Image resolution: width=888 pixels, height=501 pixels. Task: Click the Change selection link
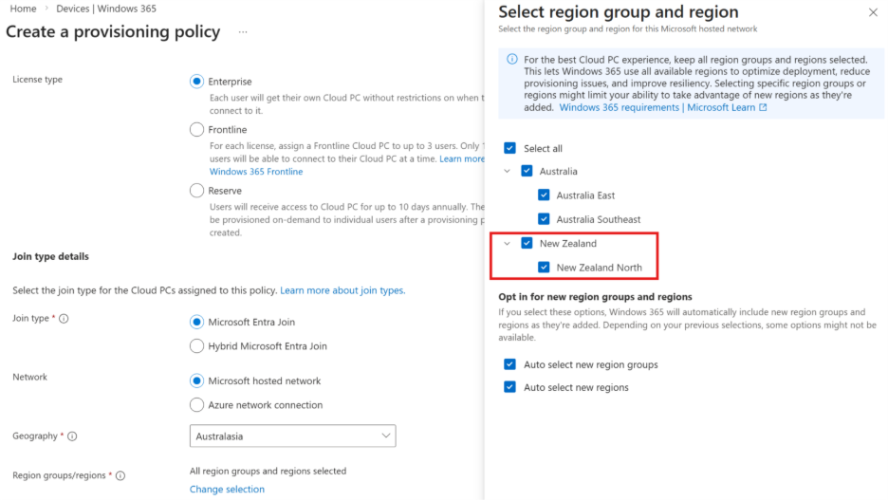(x=227, y=490)
